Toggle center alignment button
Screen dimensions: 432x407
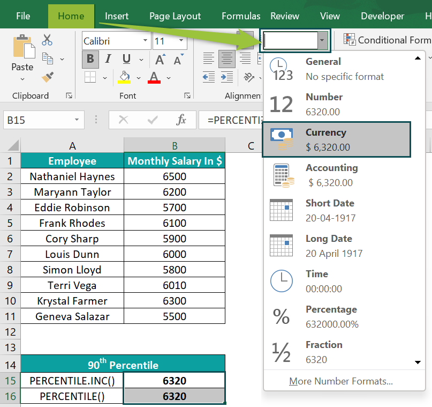[227, 59]
